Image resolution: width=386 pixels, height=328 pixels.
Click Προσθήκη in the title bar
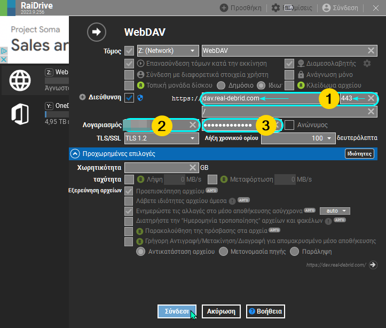pyautogui.click(x=246, y=8)
